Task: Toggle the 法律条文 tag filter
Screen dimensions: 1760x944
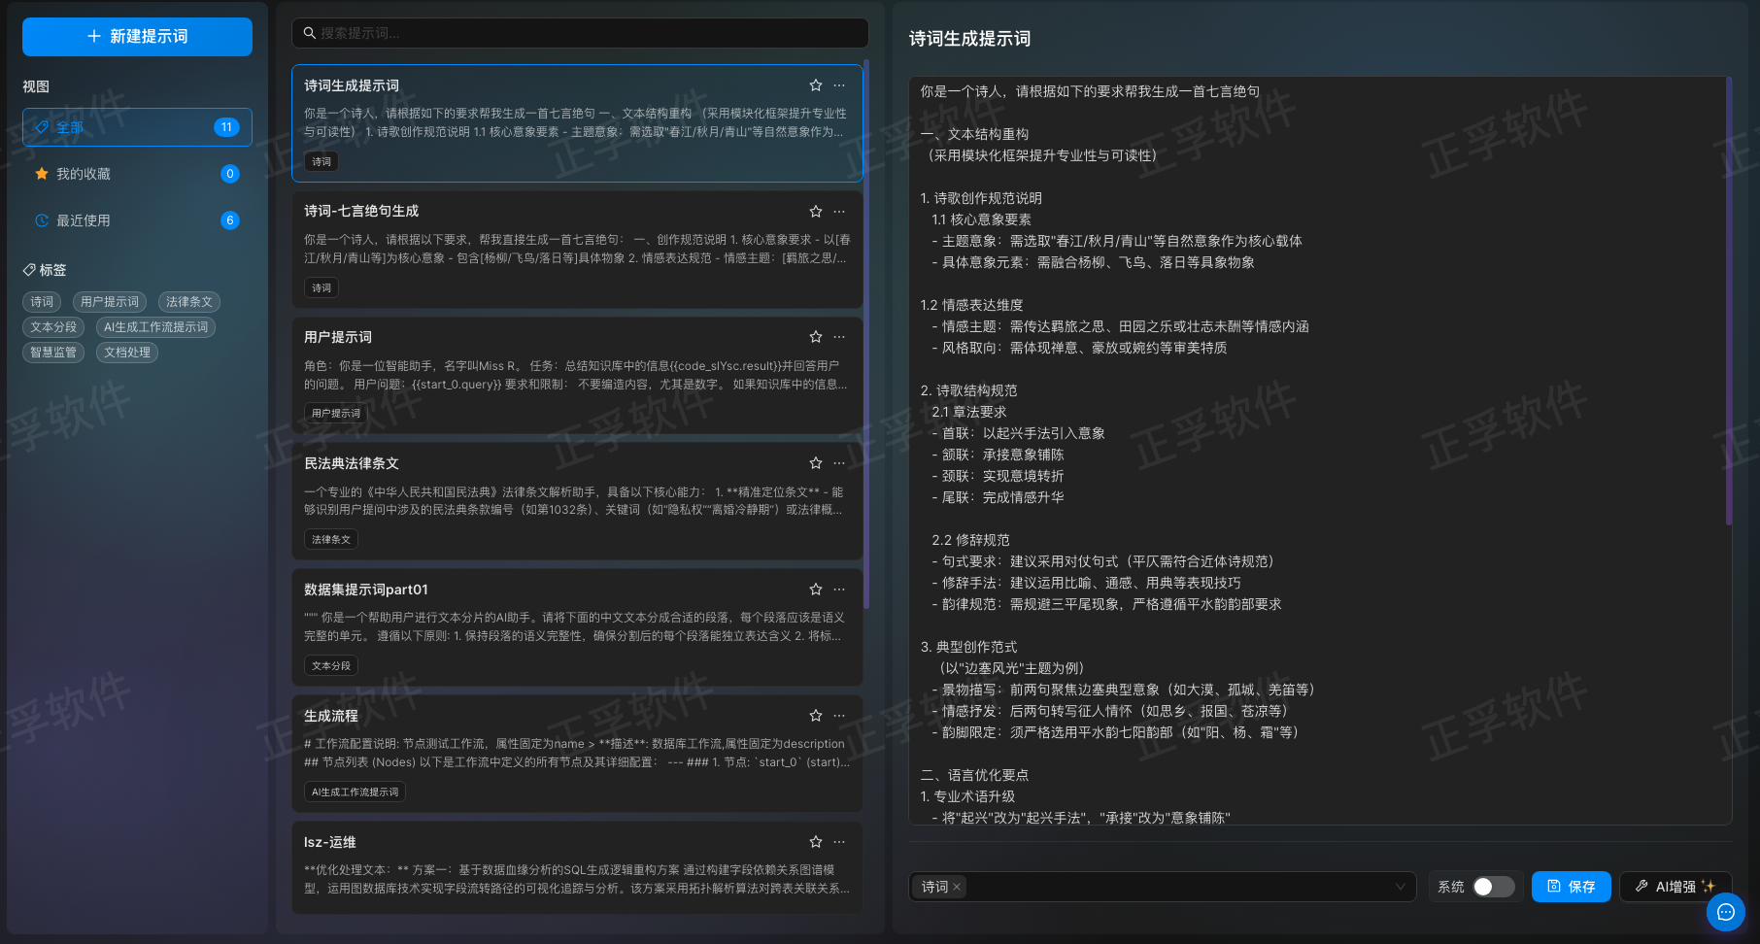Action: [x=188, y=302]
